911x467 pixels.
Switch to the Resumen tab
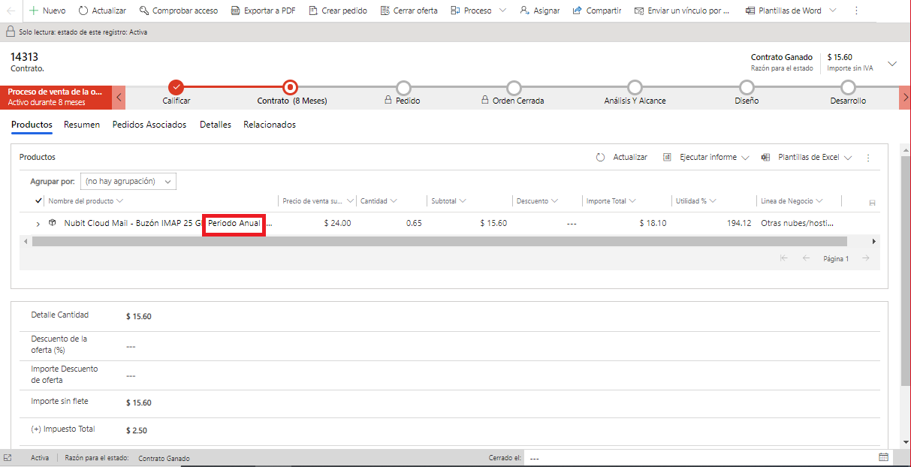point(82,125)
